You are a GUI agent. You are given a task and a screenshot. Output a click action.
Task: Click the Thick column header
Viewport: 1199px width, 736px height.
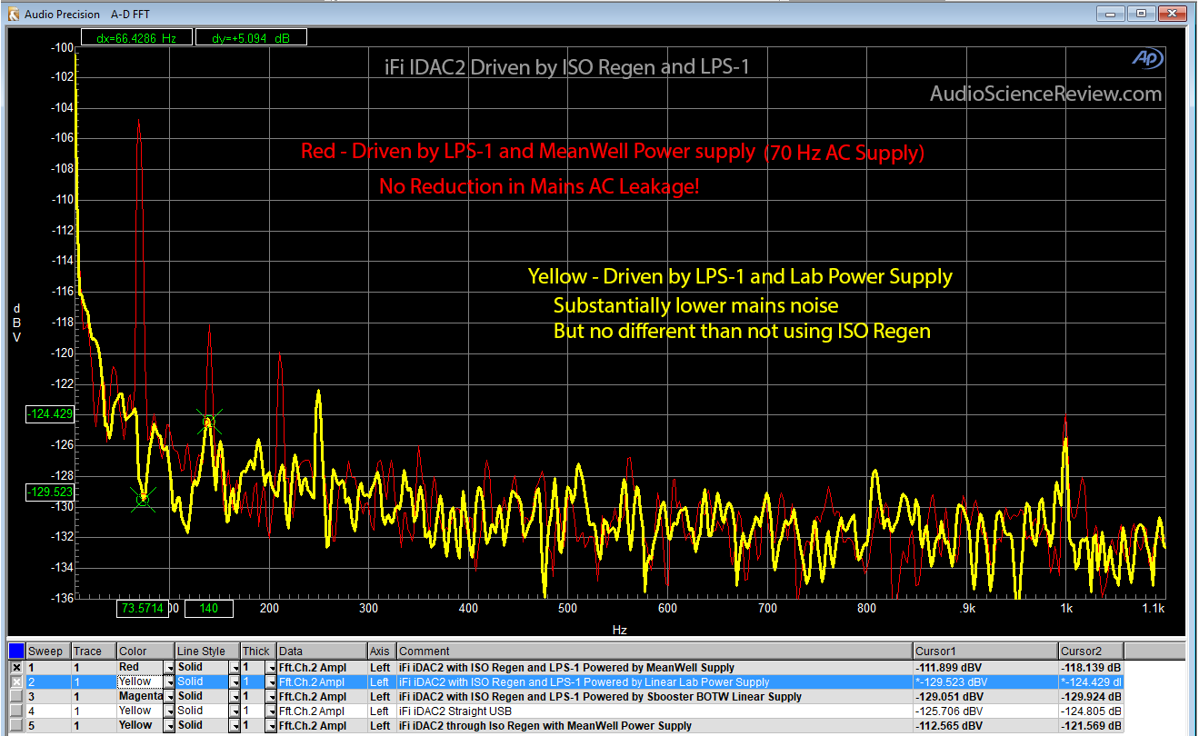[x=258, y=651]
